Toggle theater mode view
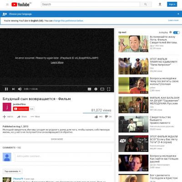The width and height of the screenshot is (182, 182). point(102,89)
